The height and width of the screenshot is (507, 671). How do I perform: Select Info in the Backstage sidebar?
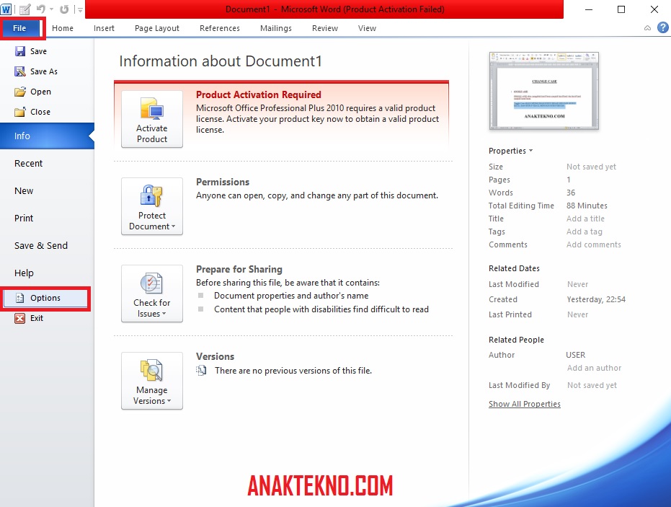click(47, 136)
